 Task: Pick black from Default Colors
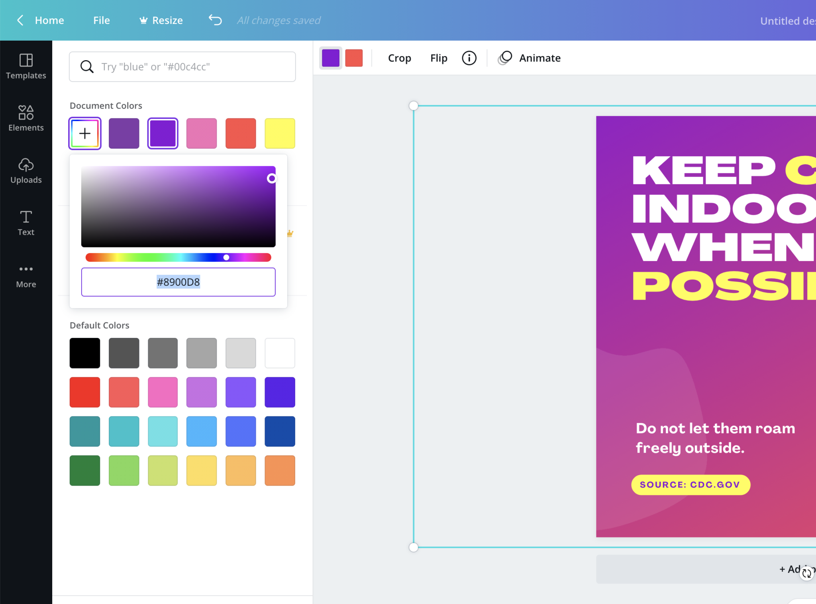point(84,353)
